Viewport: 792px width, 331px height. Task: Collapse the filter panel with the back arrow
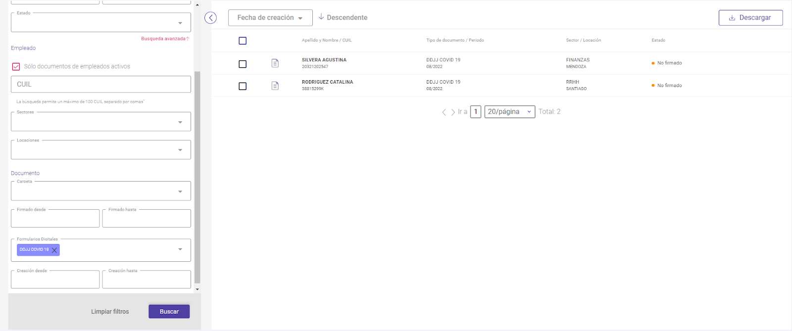(x=210, y=18)
